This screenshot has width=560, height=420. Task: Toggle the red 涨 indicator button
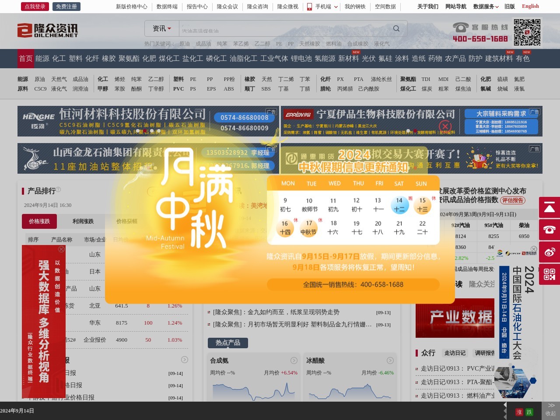tap(519, 412)
